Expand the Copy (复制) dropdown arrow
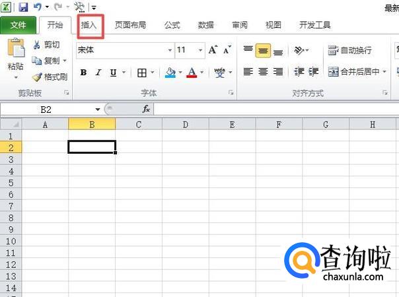The width and height of the screenshot is (399, 297). (x=65, y=61)
